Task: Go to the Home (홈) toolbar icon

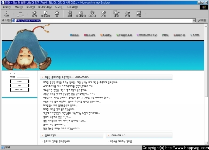Action: tap(57, 14)
